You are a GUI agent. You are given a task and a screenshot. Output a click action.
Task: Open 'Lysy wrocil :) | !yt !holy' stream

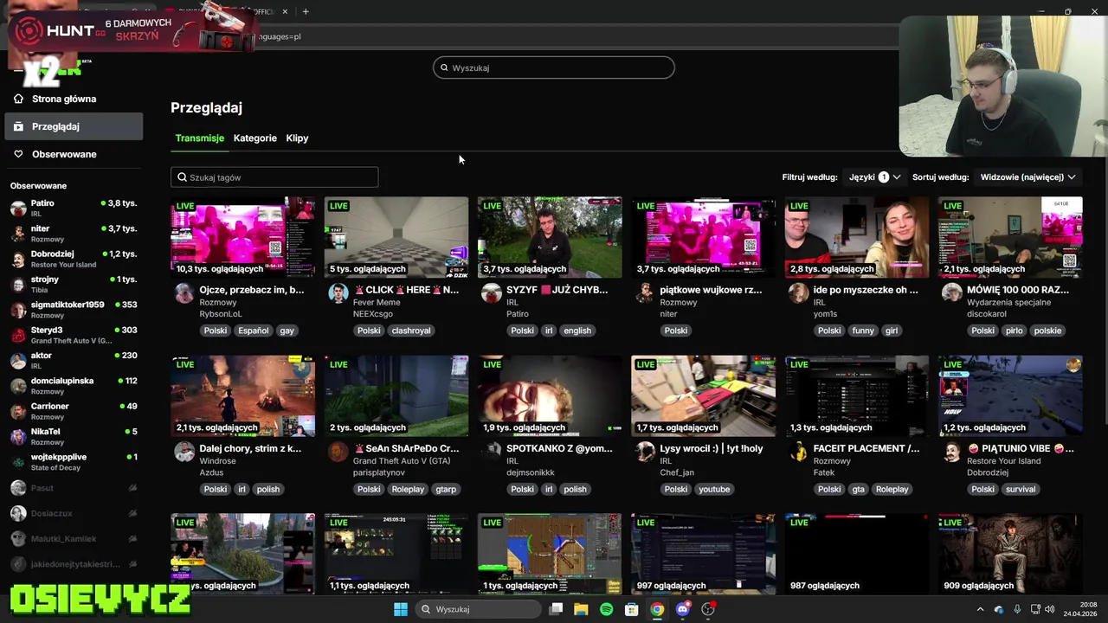712,448
